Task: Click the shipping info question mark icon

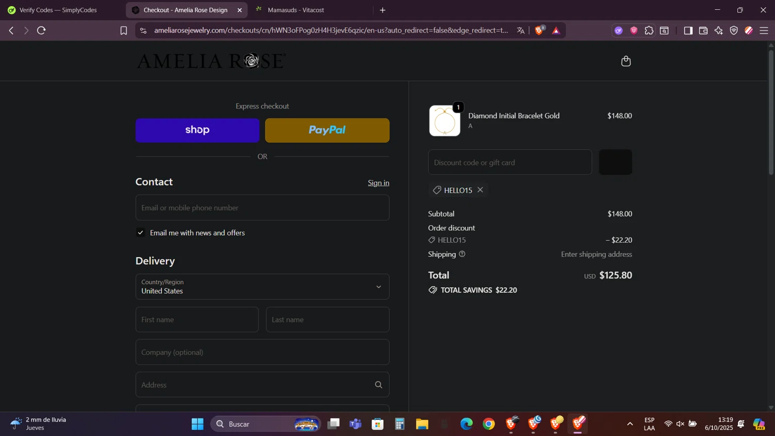Action: pos(462,254)
